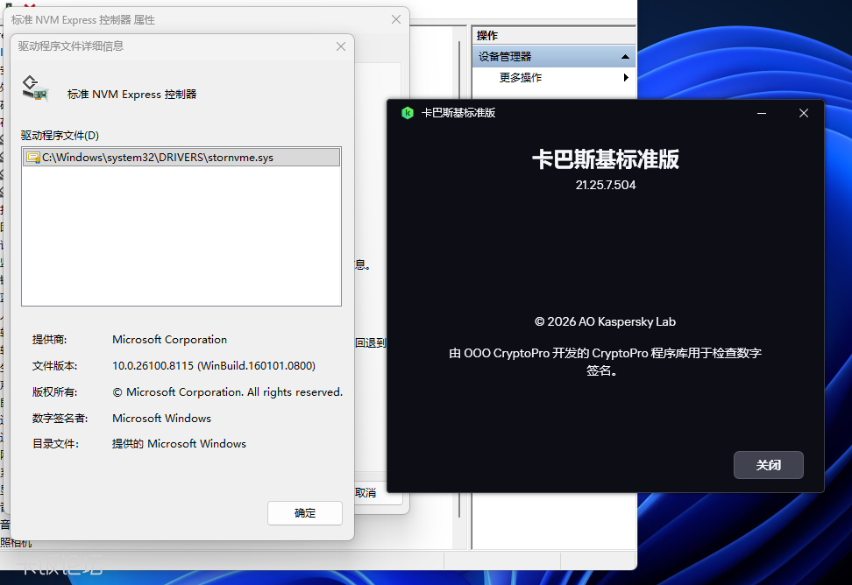Click the file version 10.0.26100.8115 value
Image resolution: width=852 pixels, height=585 pixels.
[x=214, y=366]
